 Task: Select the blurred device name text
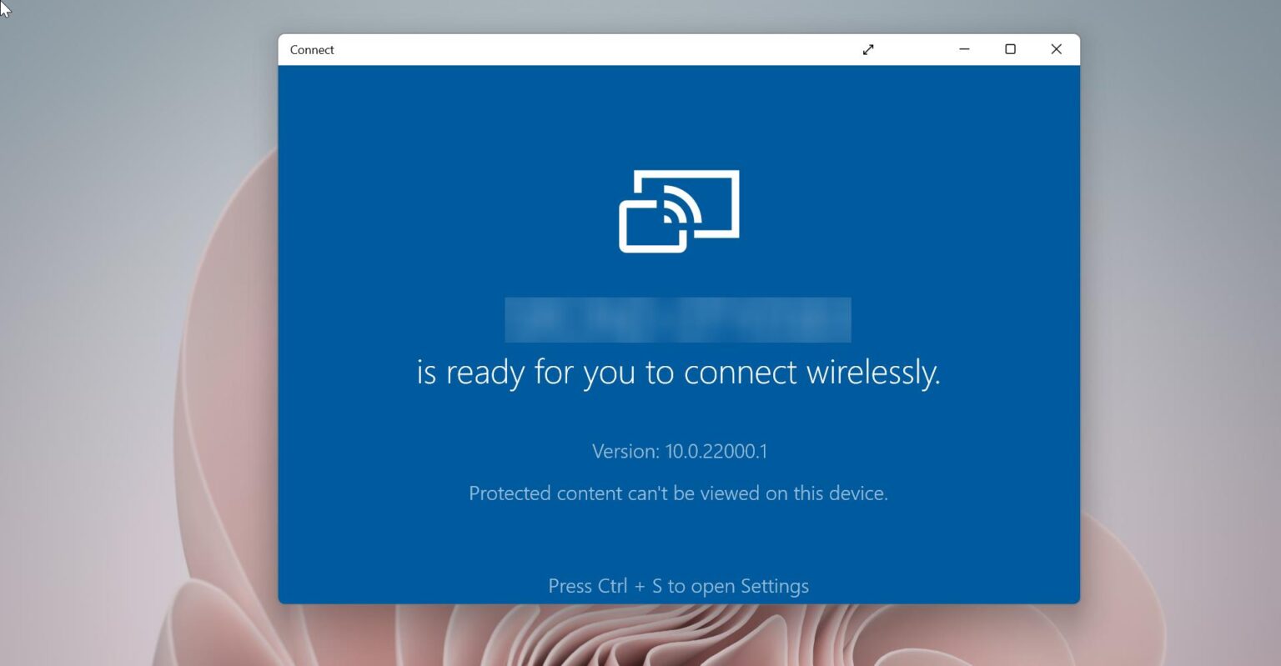(678, 319)
